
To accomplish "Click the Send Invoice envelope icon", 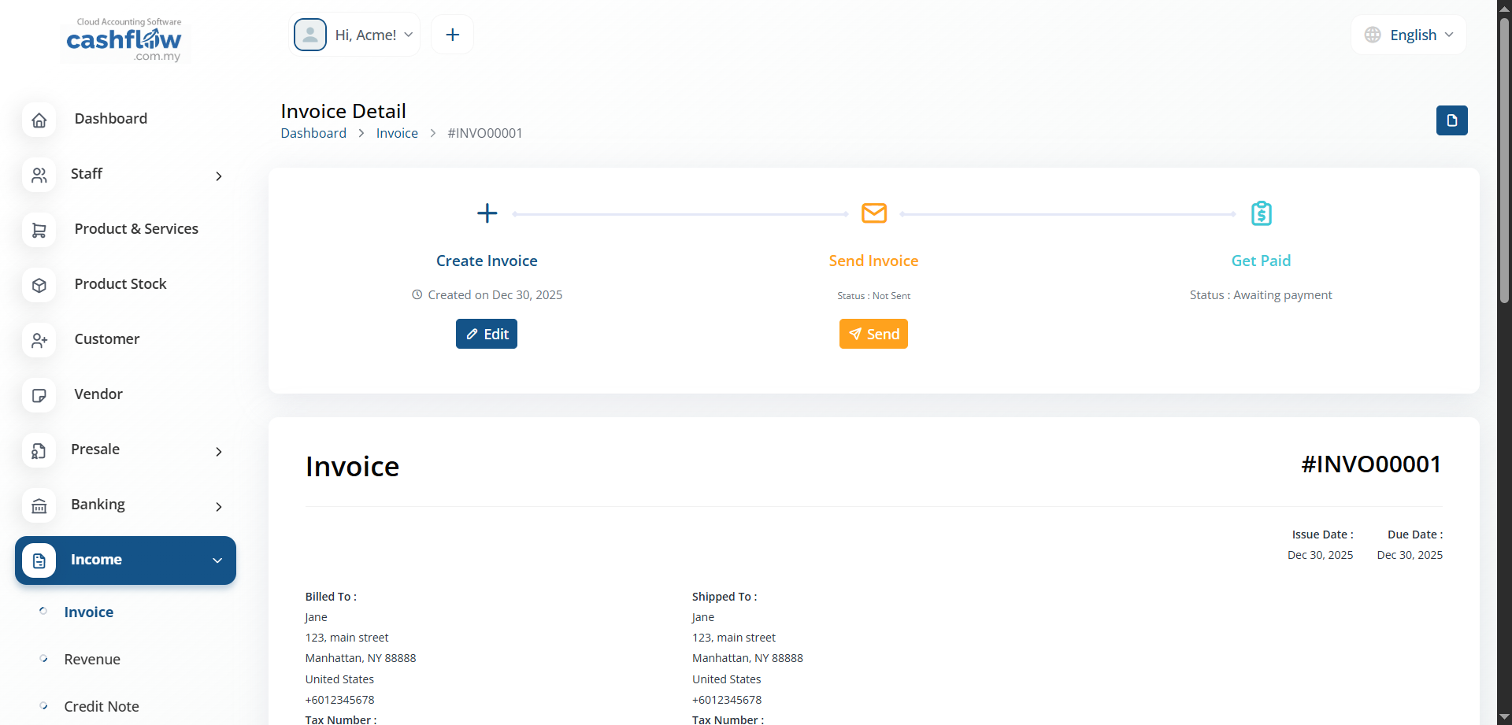I will [873, 213].
